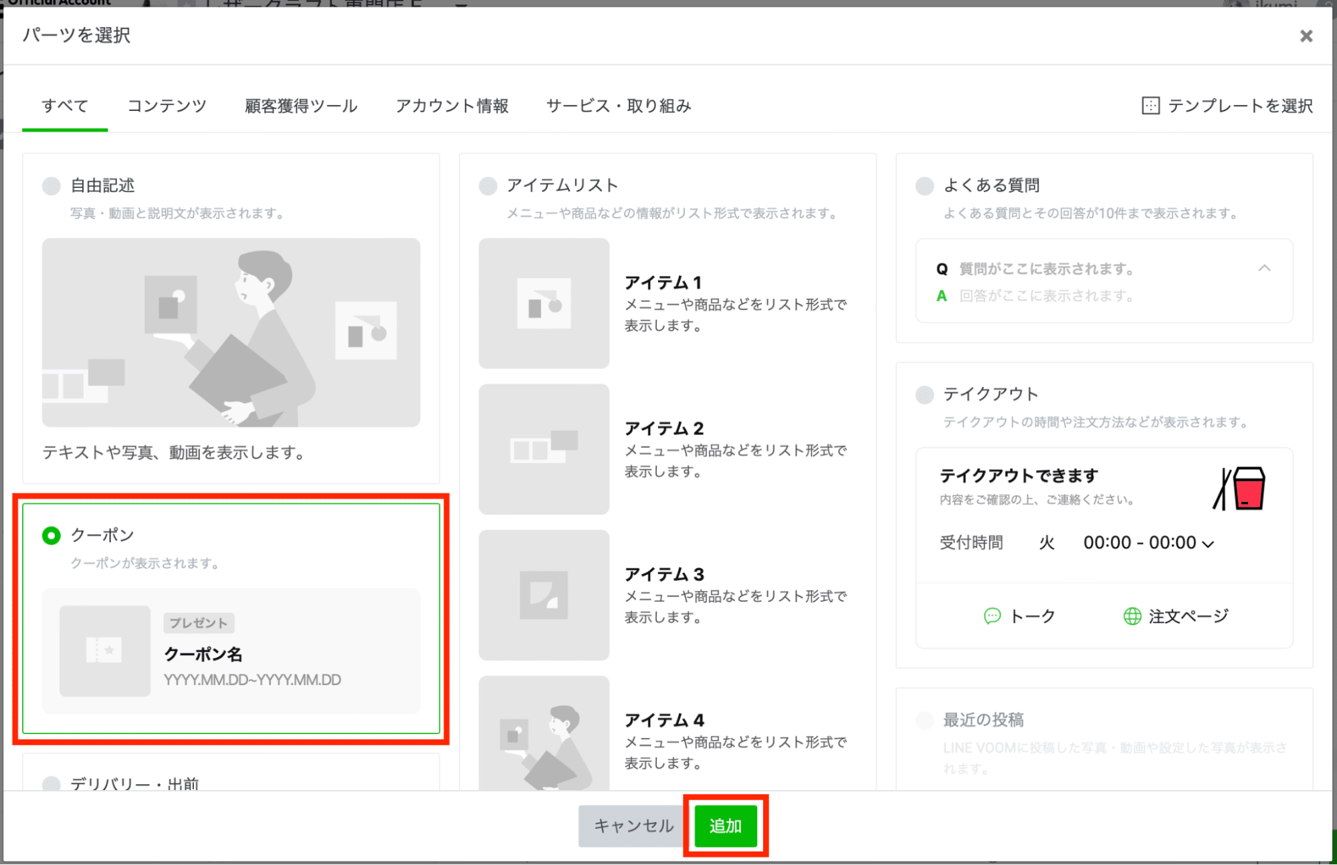The image size is (1337, 865).
Task: Click the キャンセル button
Action: pos(633,826)
